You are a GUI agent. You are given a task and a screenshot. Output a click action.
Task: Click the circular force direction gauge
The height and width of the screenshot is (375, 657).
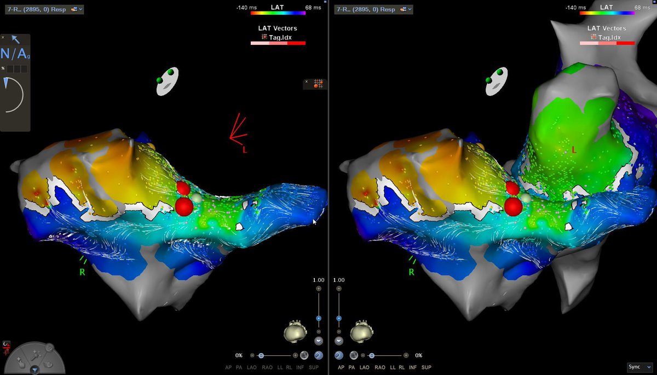14,94
